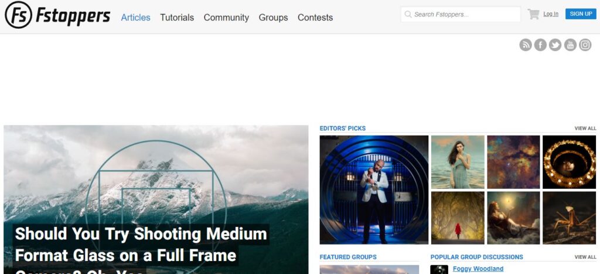Open the Foggy Woodland avatar thumbnail
600x274 pixels.
[x=439, y=269]
